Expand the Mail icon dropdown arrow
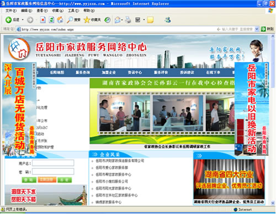The height and width of the screenshot is (214, 276). tap(122, 20)
